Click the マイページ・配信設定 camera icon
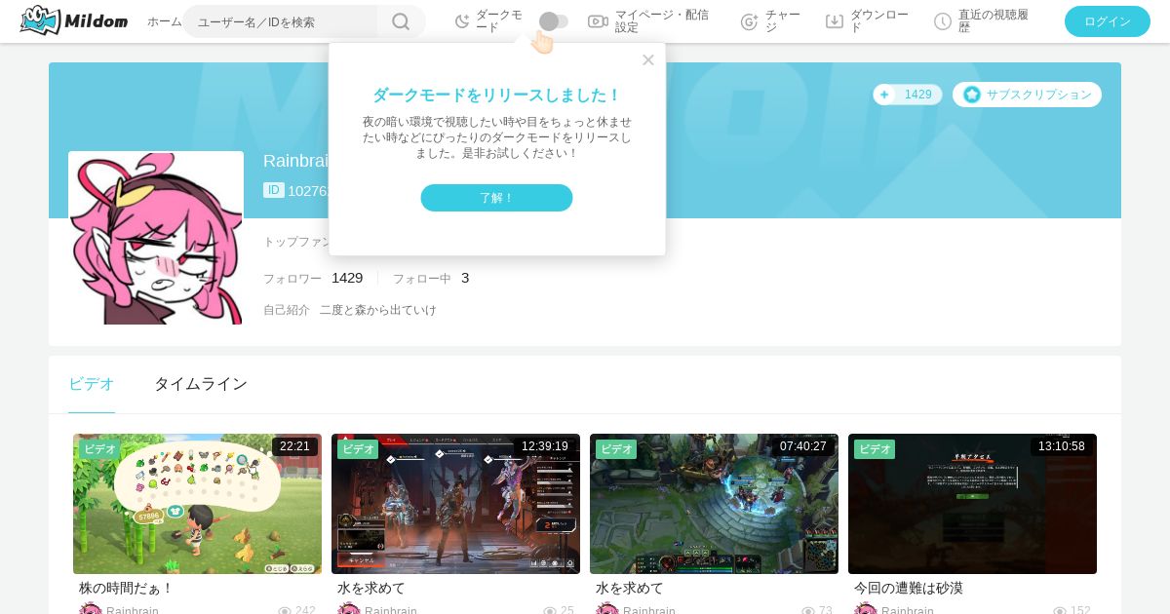Screen dimensions: 1170x614 [598, 21]
